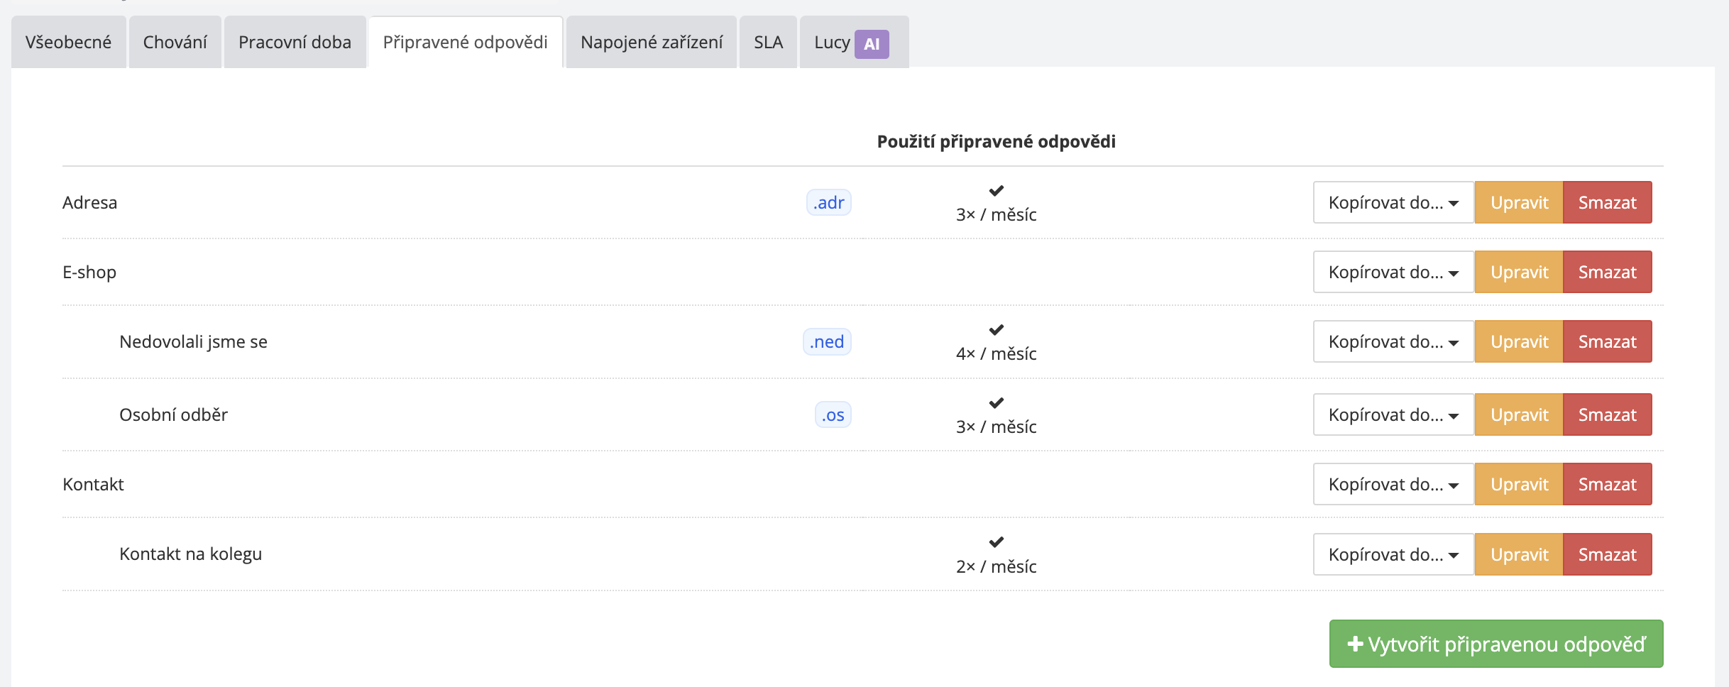
Task: Click the checkmark icon for Osobní odběr
Action: point(996,402)
